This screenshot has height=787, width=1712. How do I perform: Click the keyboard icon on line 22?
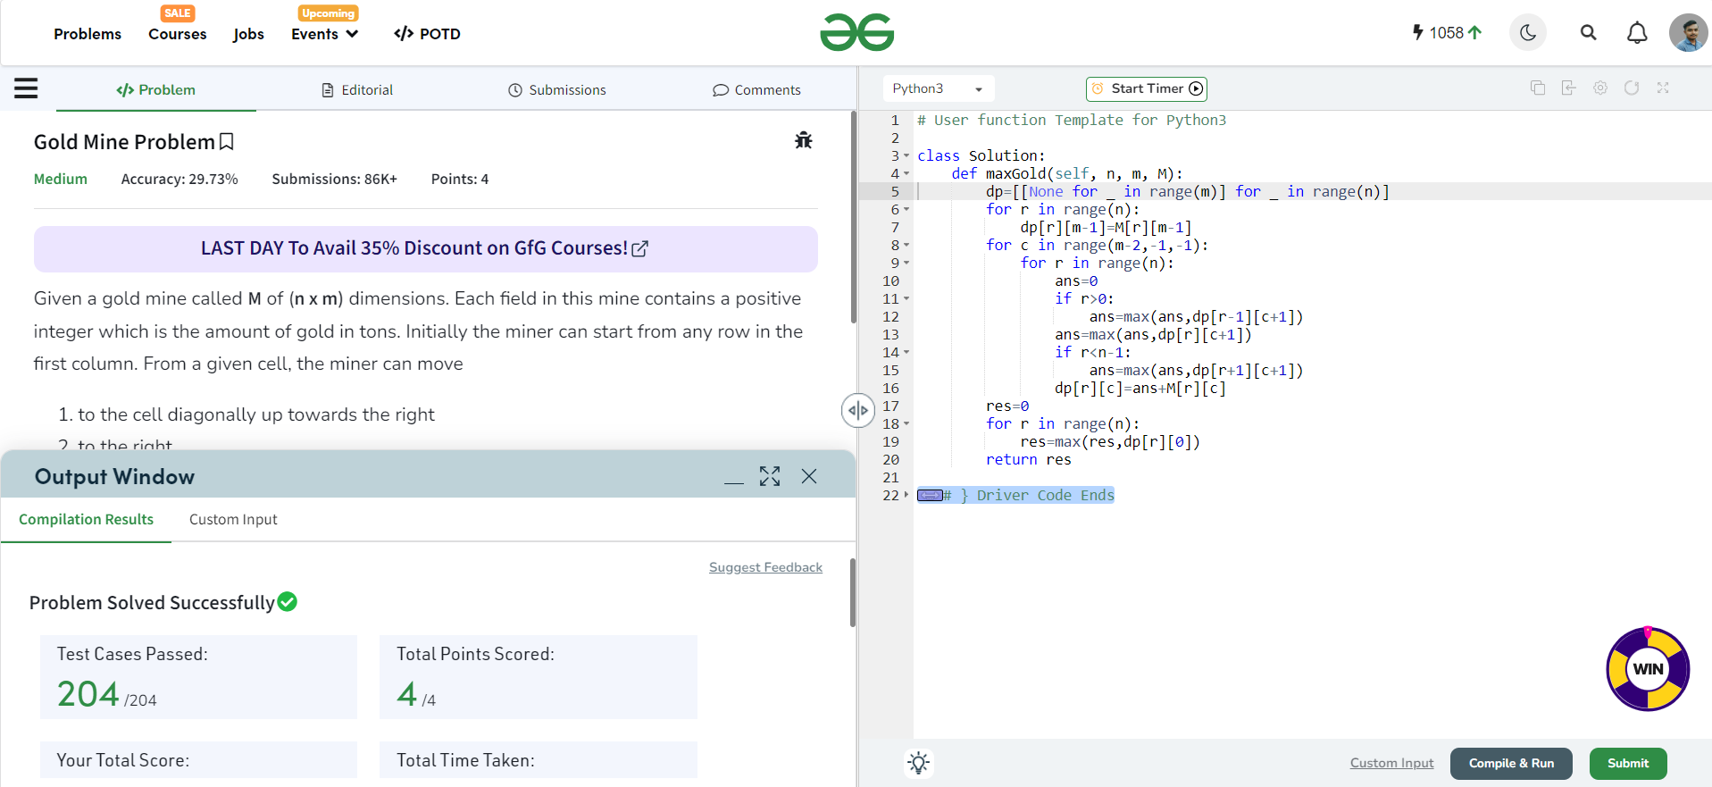click(930, 496)
